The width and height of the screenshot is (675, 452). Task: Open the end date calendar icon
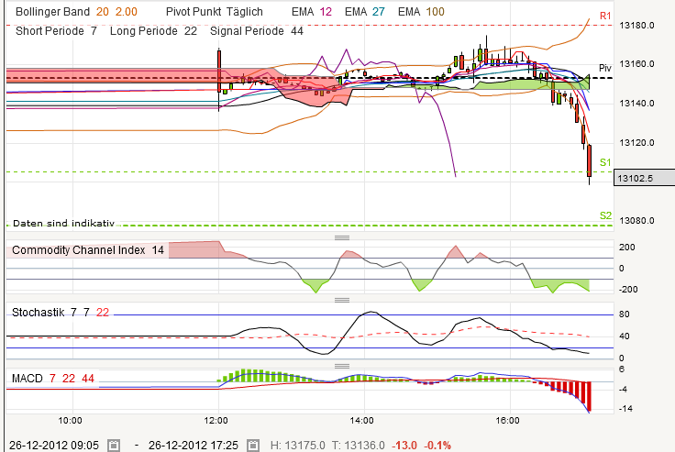[253, 445]
